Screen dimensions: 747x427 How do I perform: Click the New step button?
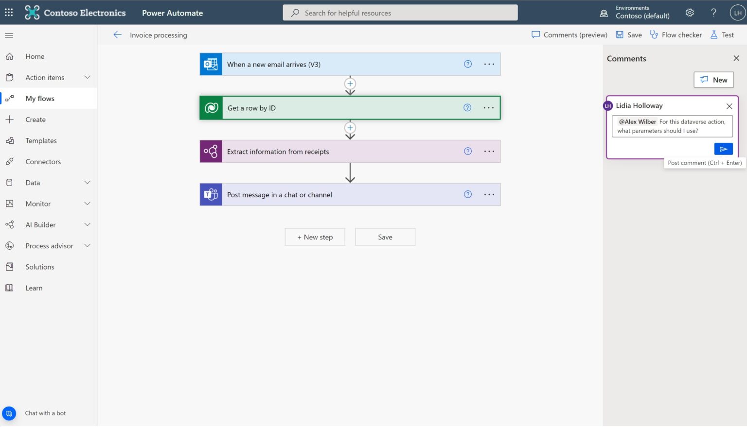click(315, 237)
